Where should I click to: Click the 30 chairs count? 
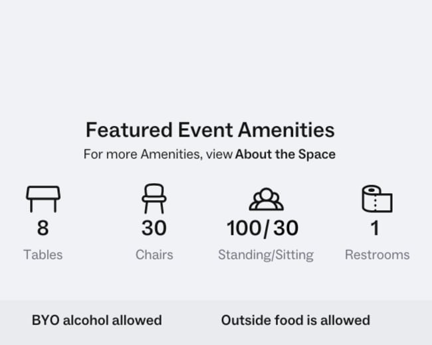click(154, 228)
